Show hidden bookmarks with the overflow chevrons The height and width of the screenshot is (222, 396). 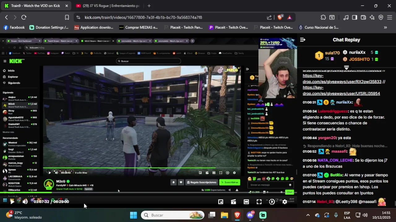(x=385, y=27)
